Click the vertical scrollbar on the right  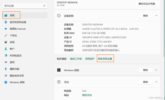tap(164, 28)
